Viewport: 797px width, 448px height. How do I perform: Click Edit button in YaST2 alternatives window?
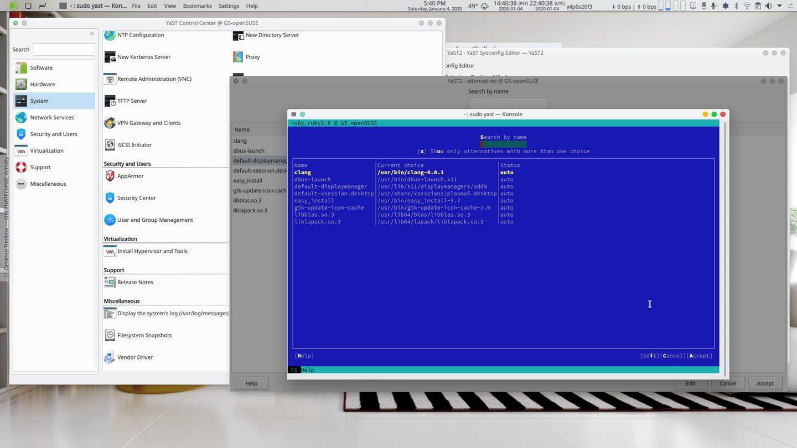691,383
